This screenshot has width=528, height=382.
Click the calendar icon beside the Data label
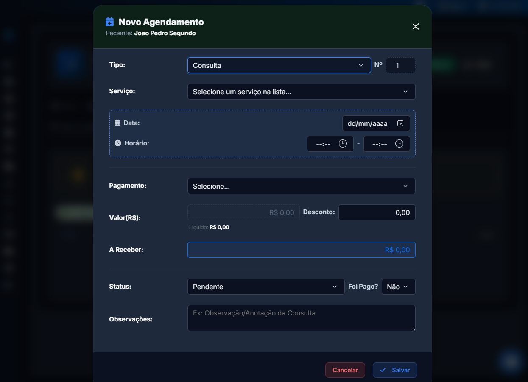tap(117, 123)
